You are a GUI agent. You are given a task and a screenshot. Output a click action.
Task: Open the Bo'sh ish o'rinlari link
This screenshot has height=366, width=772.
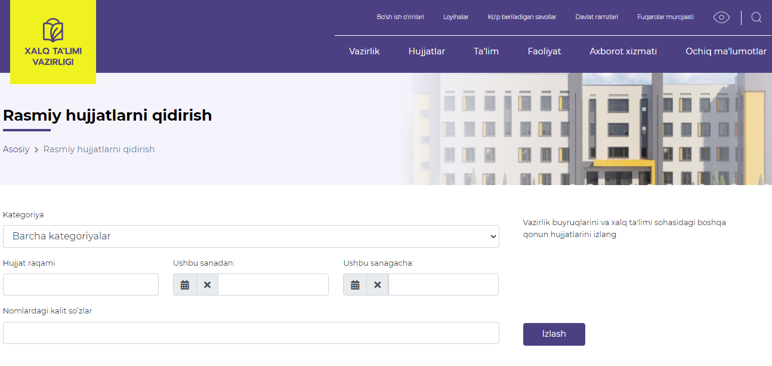pos(400,17)
